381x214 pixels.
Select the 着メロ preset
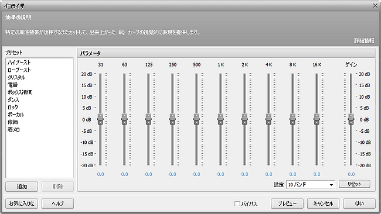(x=13, y=129)
